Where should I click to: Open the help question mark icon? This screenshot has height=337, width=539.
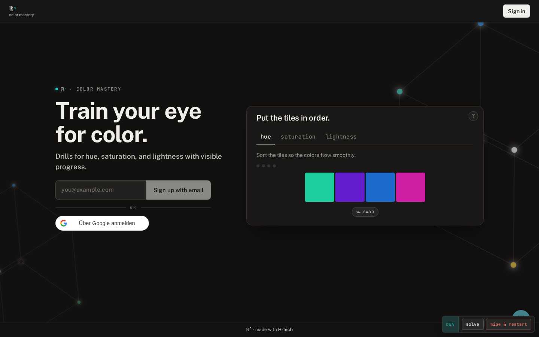coord(473,116)
